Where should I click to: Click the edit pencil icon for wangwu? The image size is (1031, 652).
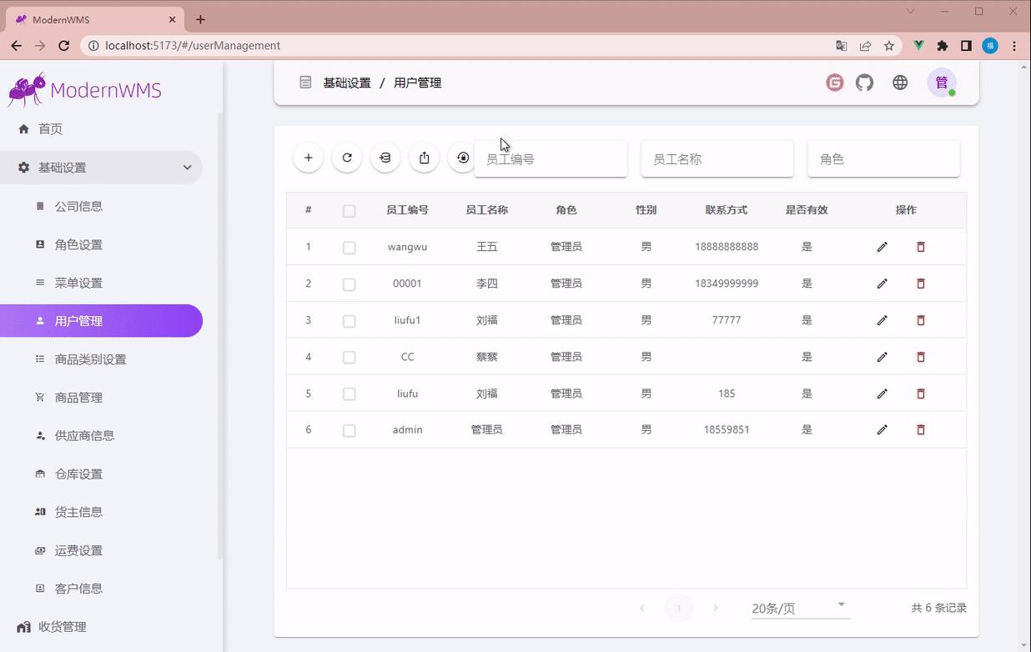[x=882, y=246]
